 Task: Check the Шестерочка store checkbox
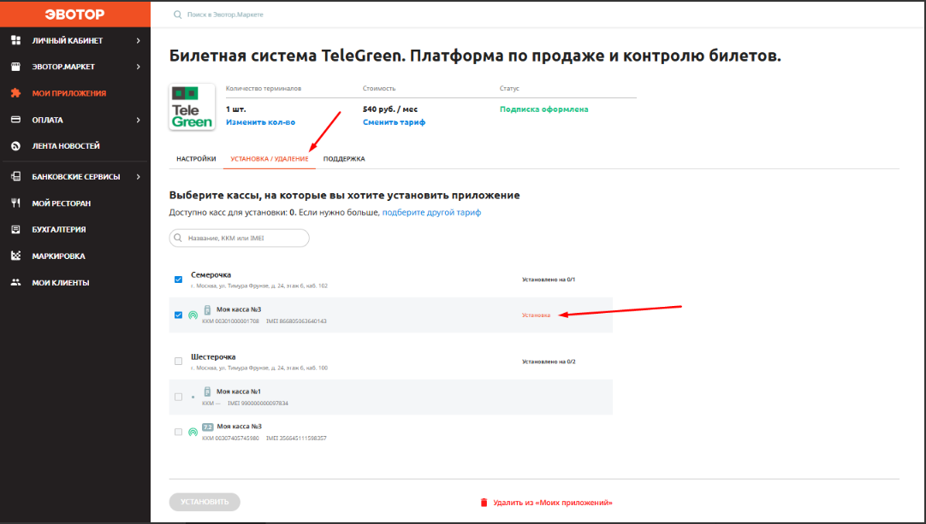178,361
